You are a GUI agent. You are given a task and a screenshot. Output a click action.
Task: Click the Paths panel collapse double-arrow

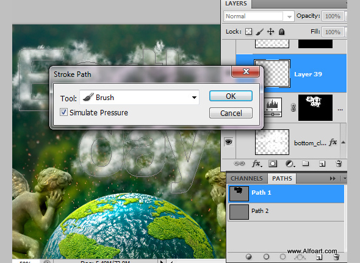click(x=333, y=178)
